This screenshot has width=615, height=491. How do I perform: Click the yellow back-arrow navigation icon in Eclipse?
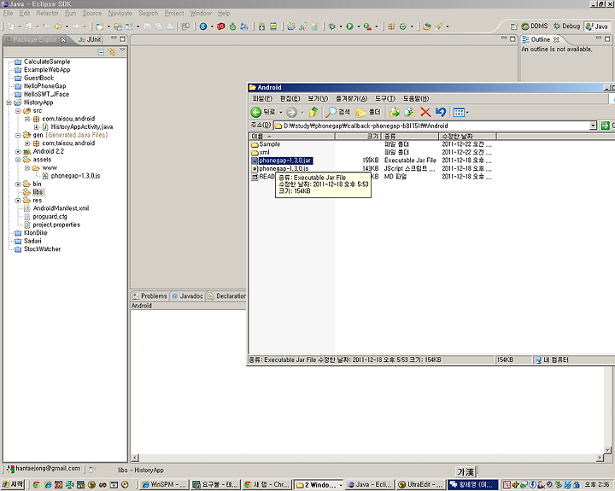click(x=58, y=26)
